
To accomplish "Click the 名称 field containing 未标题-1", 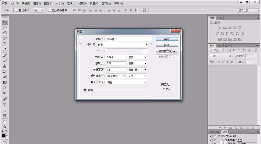I will tap(129, 39).
